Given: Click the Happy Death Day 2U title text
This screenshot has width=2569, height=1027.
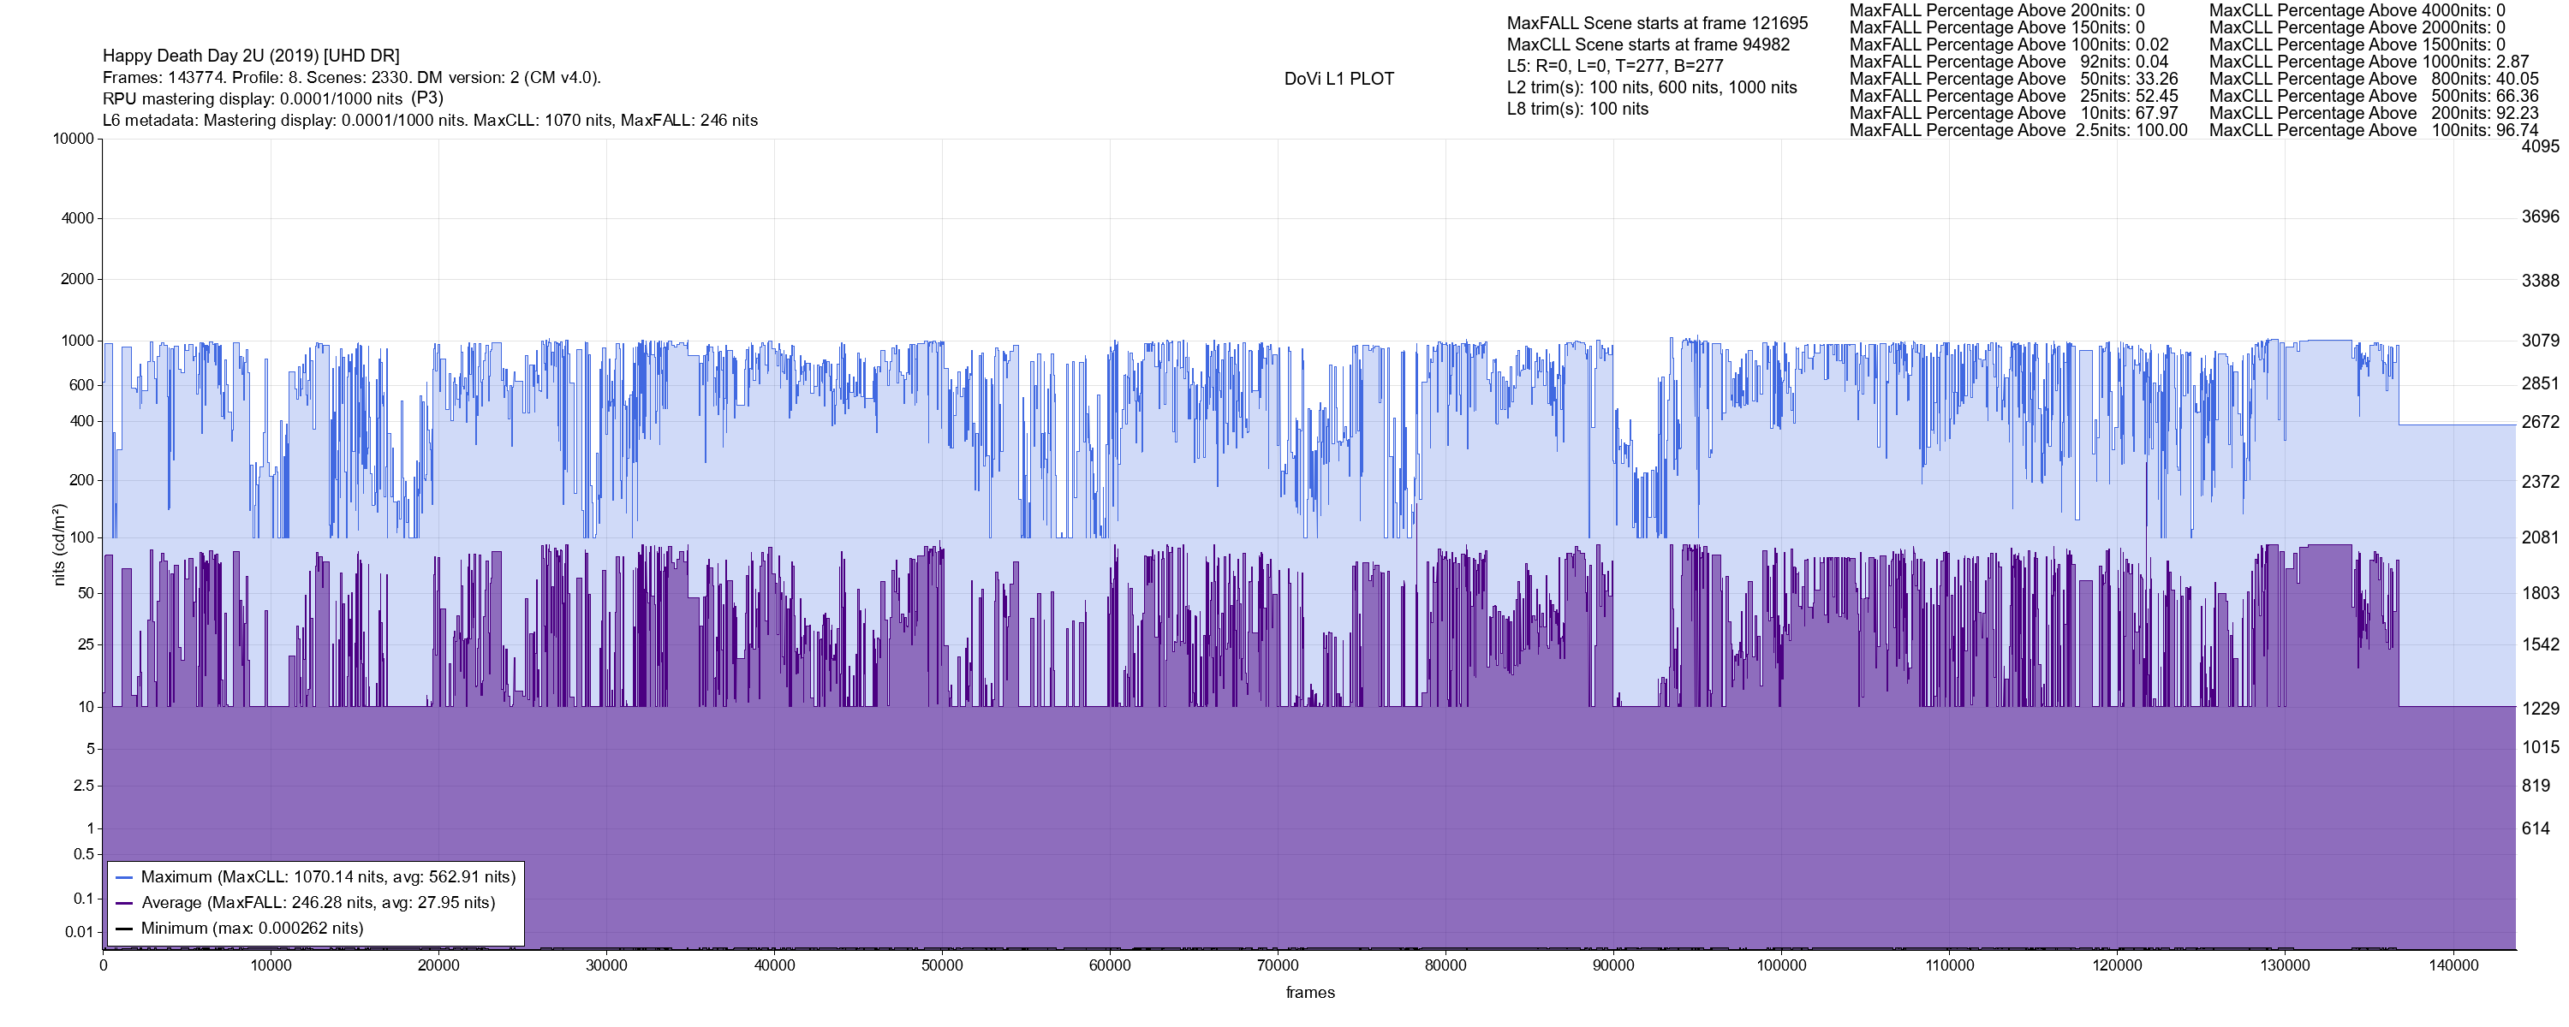Looking at the screenshot, I should coord(251,56).
